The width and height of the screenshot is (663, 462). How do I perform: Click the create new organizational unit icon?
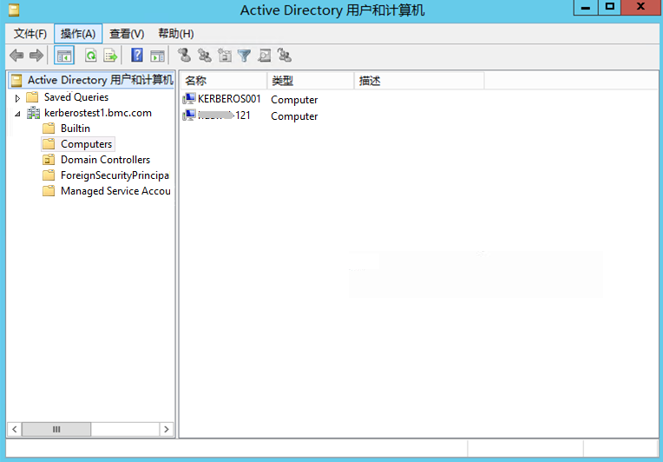point(225,56)
